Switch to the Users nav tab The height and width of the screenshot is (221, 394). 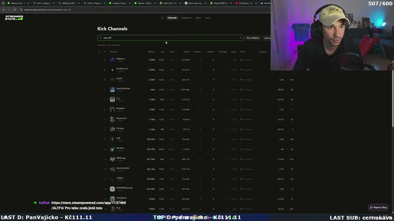[x=198, y=18]
